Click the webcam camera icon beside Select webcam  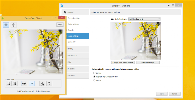112,19
